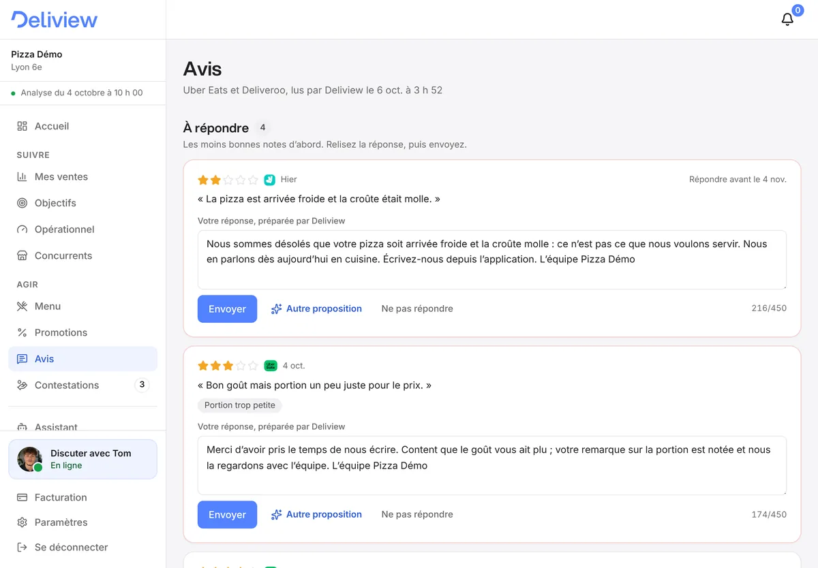Choose Ne pas répondre for cold pizza review
Screen dimensions: 818x568
[x=417, y=309]
